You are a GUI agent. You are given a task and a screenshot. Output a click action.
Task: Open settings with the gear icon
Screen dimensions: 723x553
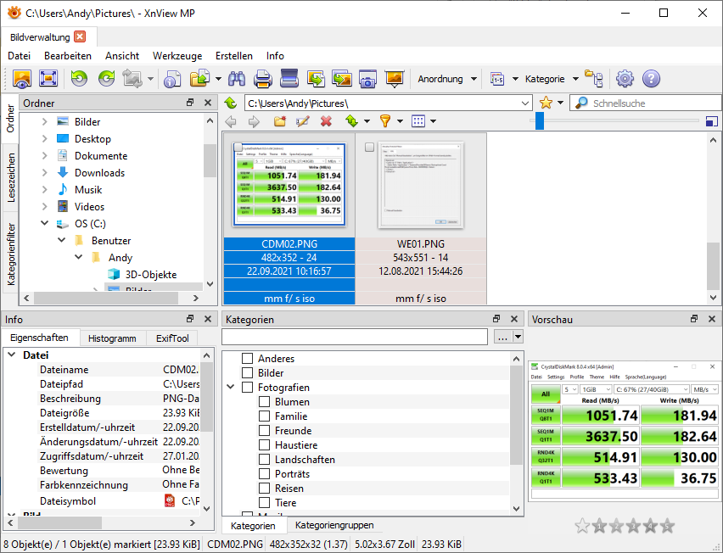625,79
